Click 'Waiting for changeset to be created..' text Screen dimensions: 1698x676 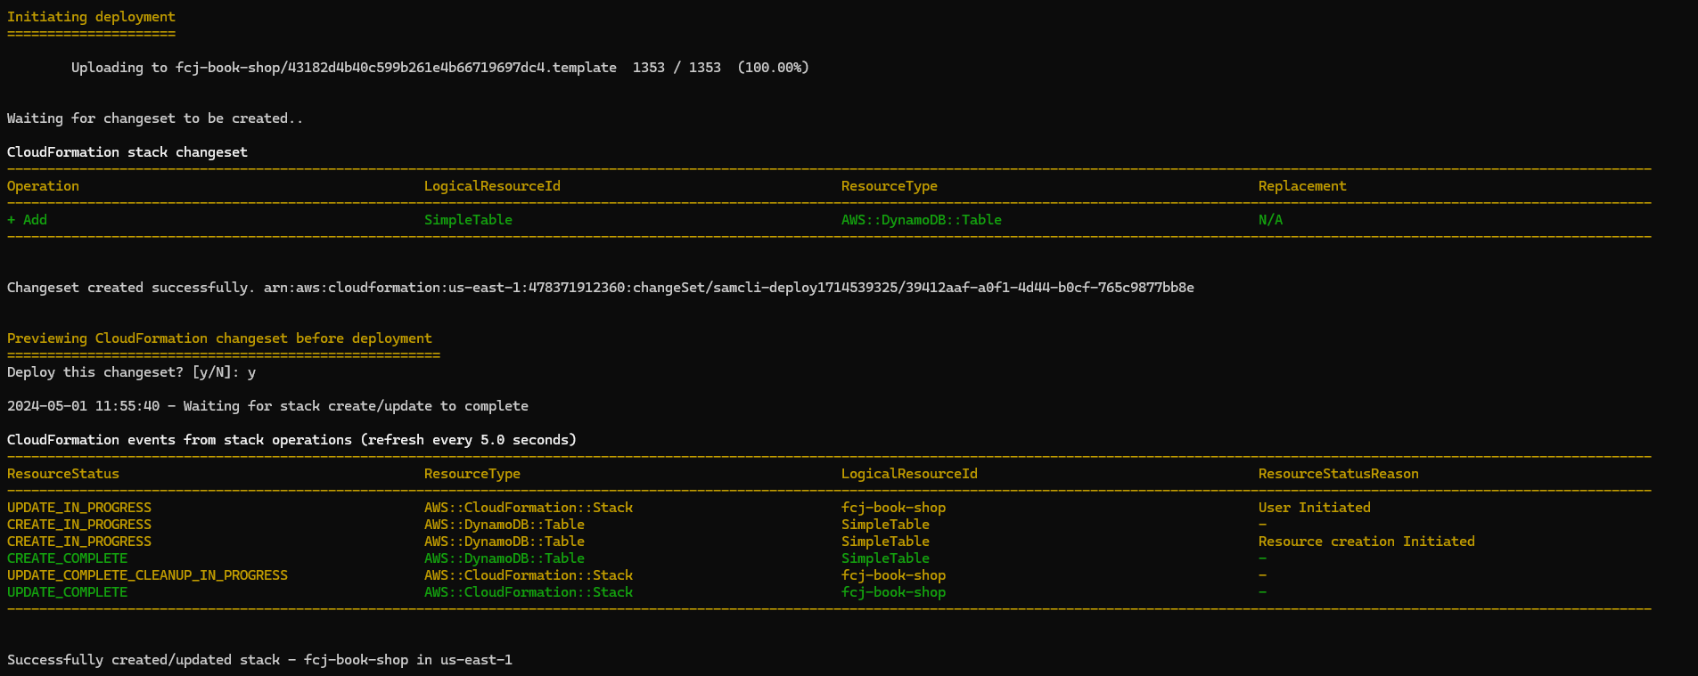[x=155, y=118]
